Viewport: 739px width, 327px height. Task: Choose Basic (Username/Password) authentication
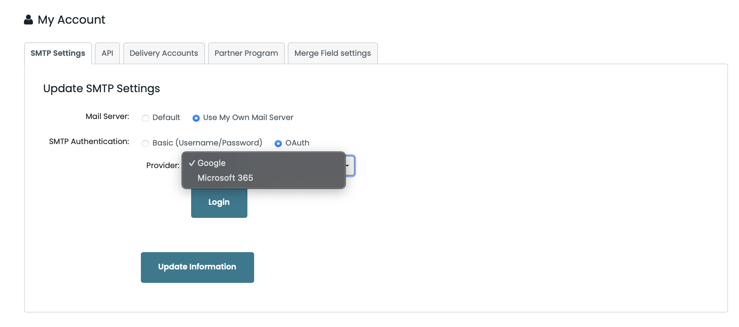(x=145, y=144)
